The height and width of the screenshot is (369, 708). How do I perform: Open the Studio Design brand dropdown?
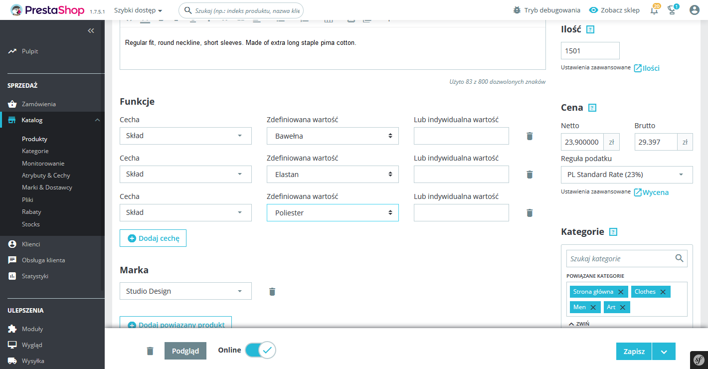click(185, 291)
